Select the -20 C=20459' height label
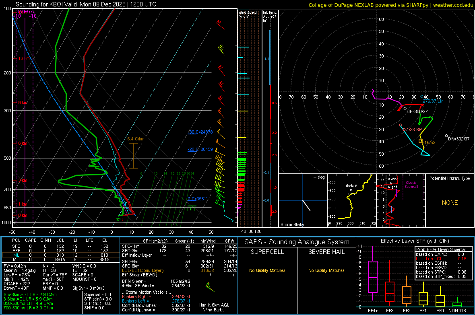Screen dimensions: 475x315 (200, 149)
